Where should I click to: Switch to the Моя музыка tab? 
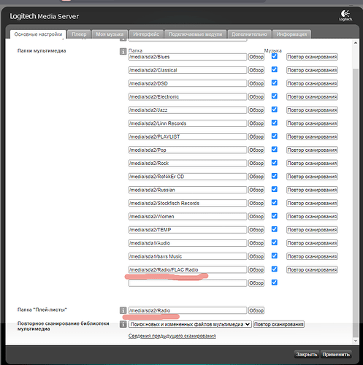click(x=110, y=34)
